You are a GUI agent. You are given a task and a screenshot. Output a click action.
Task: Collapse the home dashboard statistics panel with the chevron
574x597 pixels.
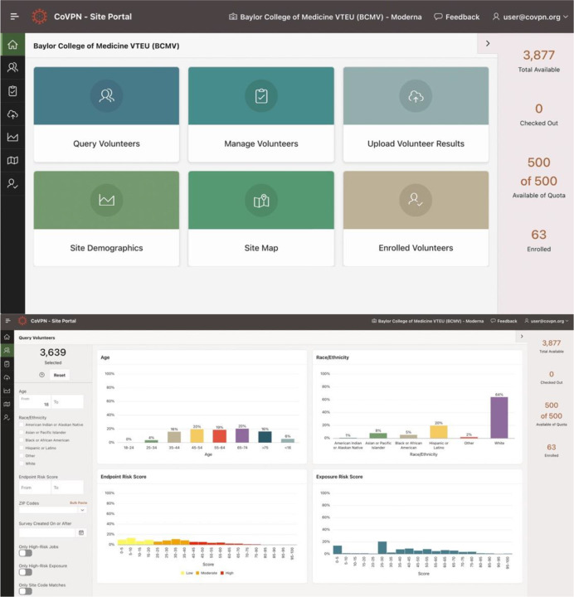487,43
